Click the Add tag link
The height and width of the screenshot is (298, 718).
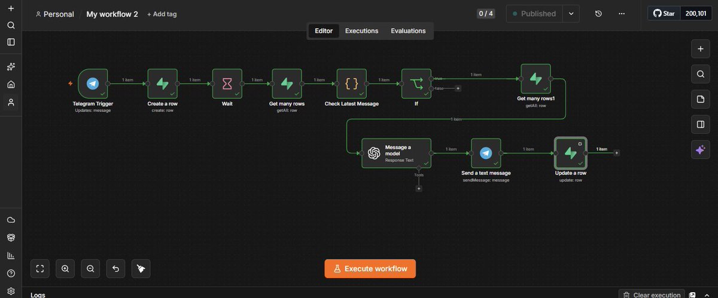tap(162, 14)
